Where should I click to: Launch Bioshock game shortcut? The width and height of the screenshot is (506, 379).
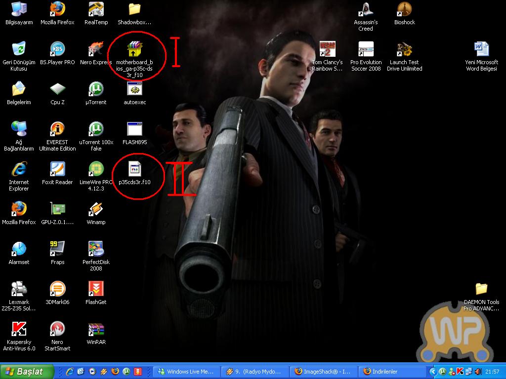point(404,14)
